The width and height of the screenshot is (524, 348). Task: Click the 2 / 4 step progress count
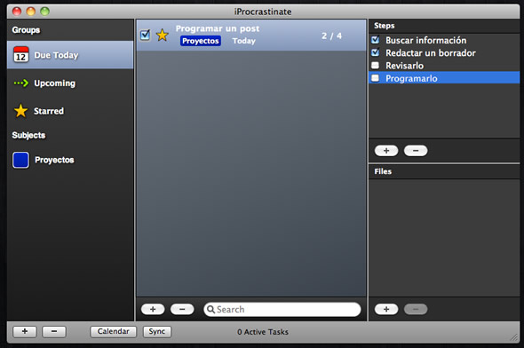click(x=332, y=36)
